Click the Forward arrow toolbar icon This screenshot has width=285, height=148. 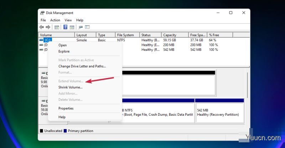click(48, 27)
